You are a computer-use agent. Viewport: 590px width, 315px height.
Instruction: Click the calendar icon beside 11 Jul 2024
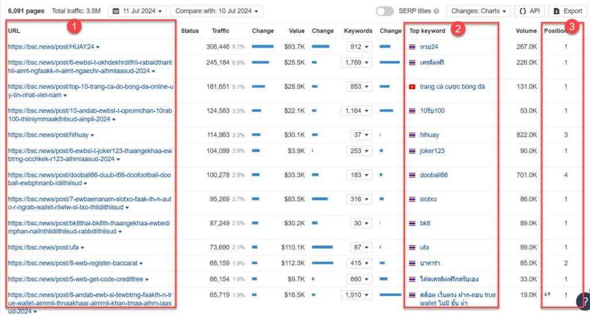tap(116, 11)
